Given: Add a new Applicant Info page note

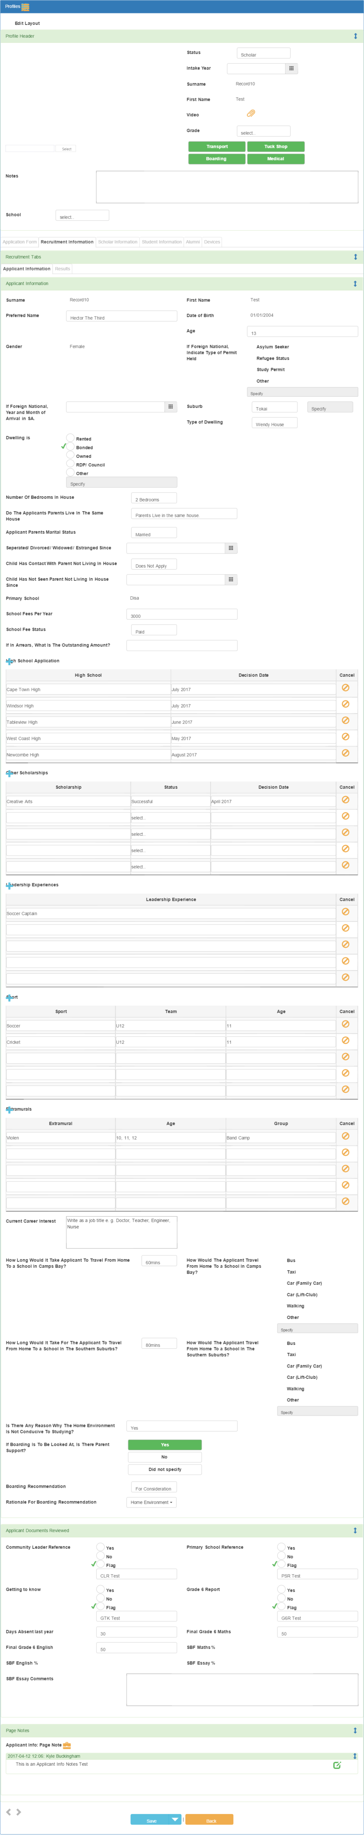Looking at the screenshot, I should coord(67,1745).
